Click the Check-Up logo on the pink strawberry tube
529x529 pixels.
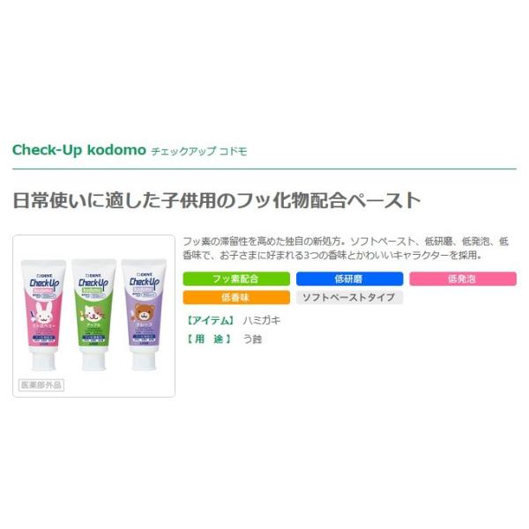click(44, 284)
